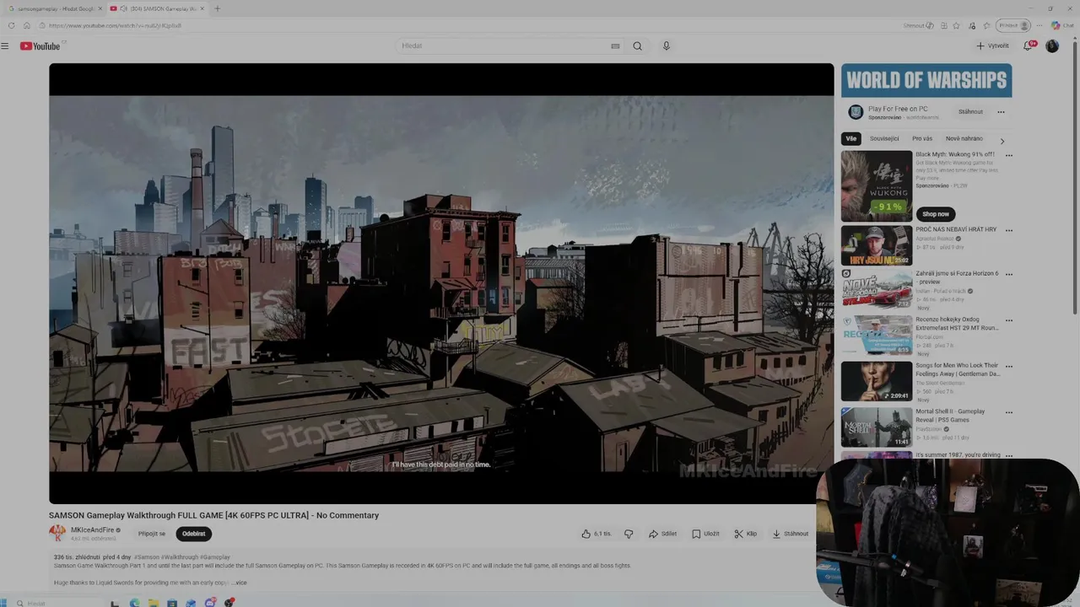
Task: Open the Songs for Men Who Lock thumbnail
Action: tap(877, 381)
